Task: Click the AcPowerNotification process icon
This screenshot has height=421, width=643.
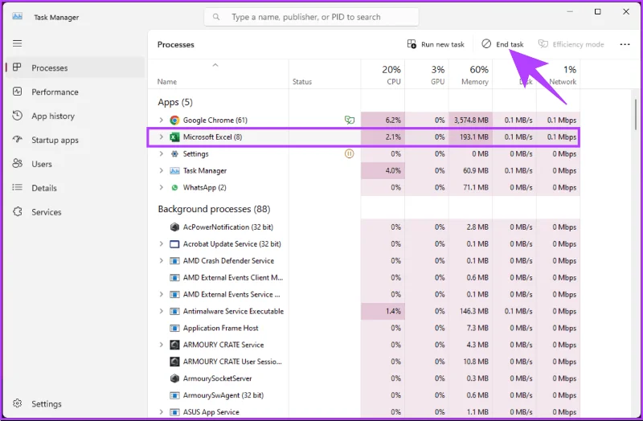Action: point(174,227)
